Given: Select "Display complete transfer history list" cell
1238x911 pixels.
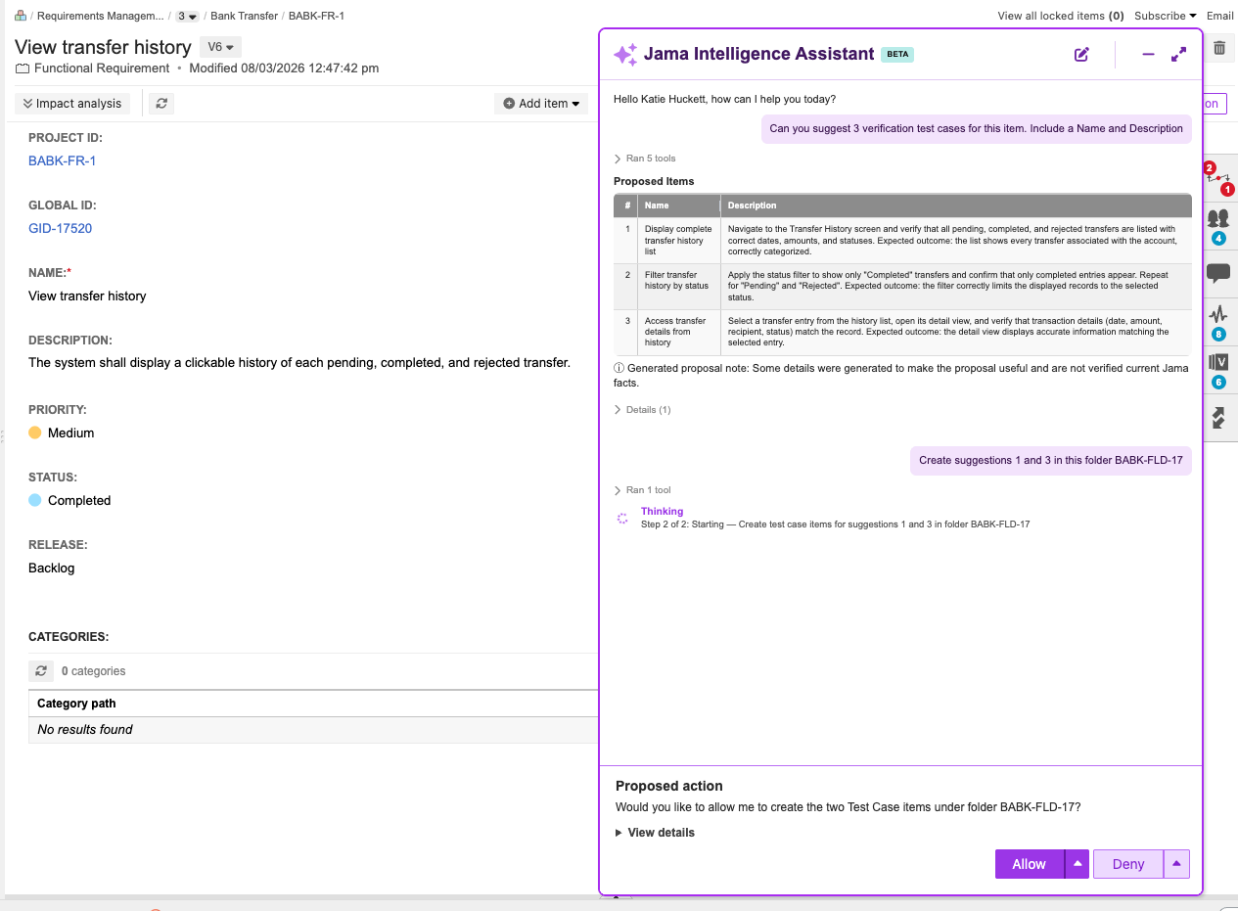Looking at the screenshot, I should (679, 240).
